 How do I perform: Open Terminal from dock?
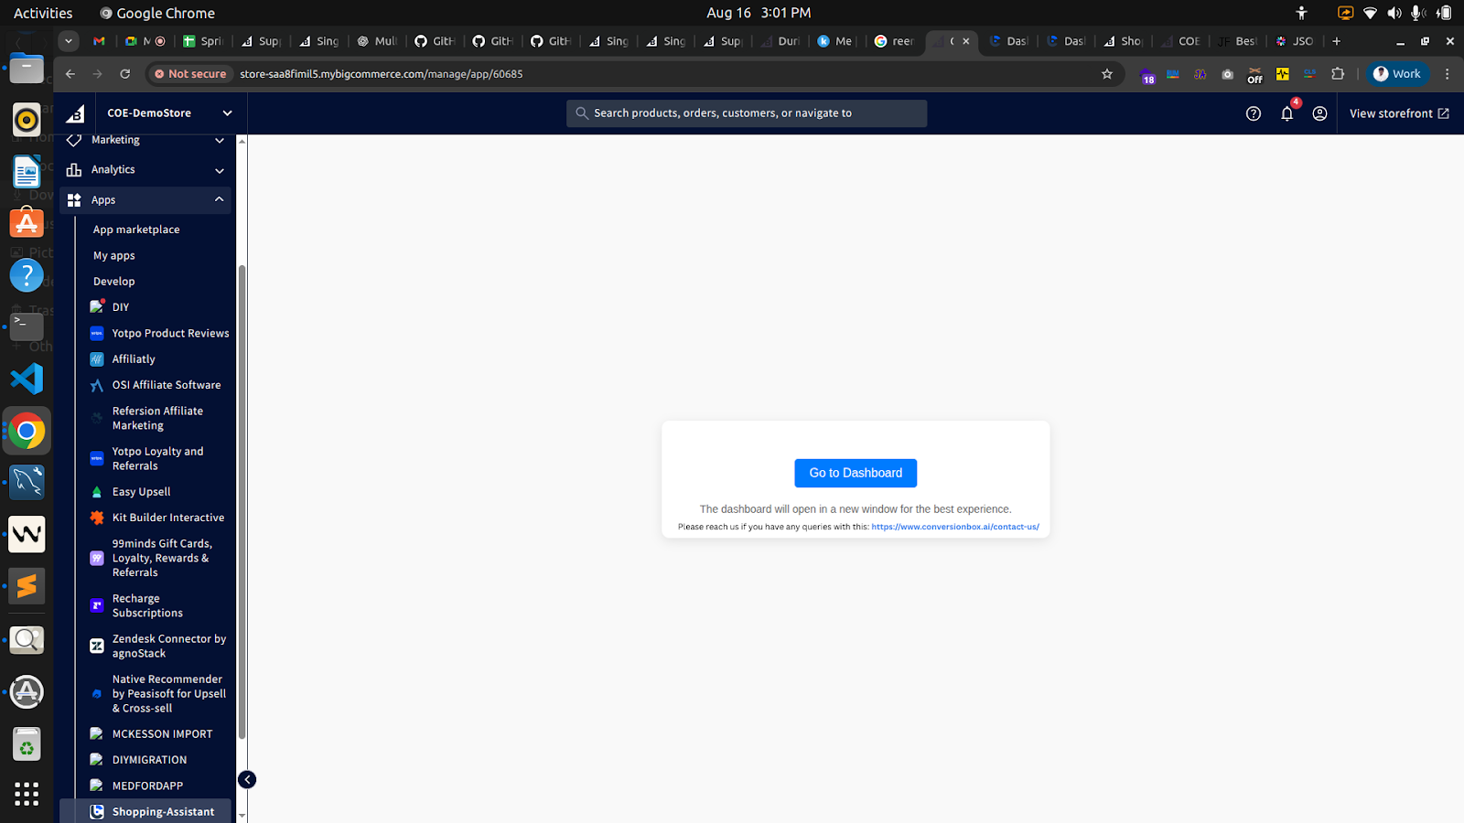tap(27, 326)
